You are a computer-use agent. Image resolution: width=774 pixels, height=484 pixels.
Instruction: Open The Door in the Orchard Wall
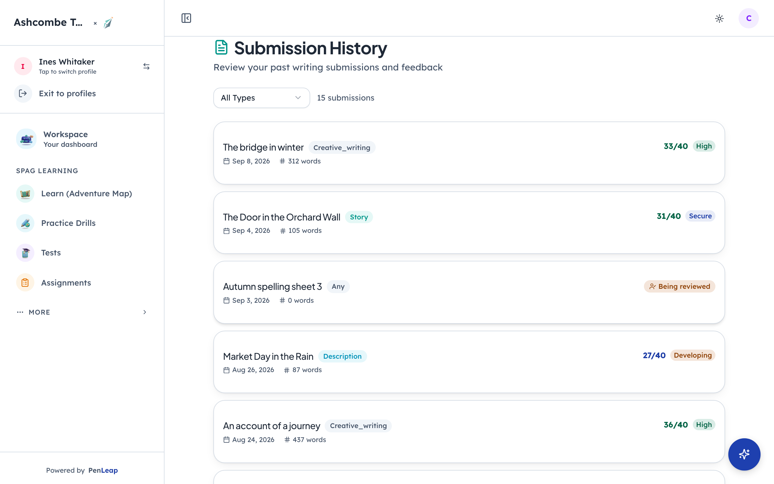point(469,222)
